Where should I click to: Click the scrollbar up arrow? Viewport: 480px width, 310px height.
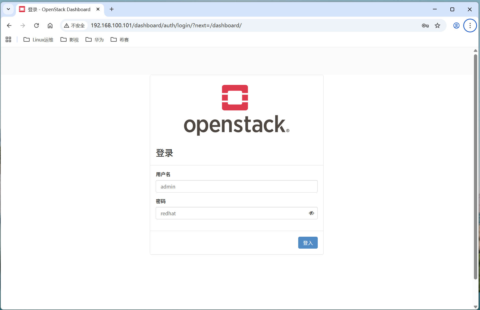click(475, 51)
